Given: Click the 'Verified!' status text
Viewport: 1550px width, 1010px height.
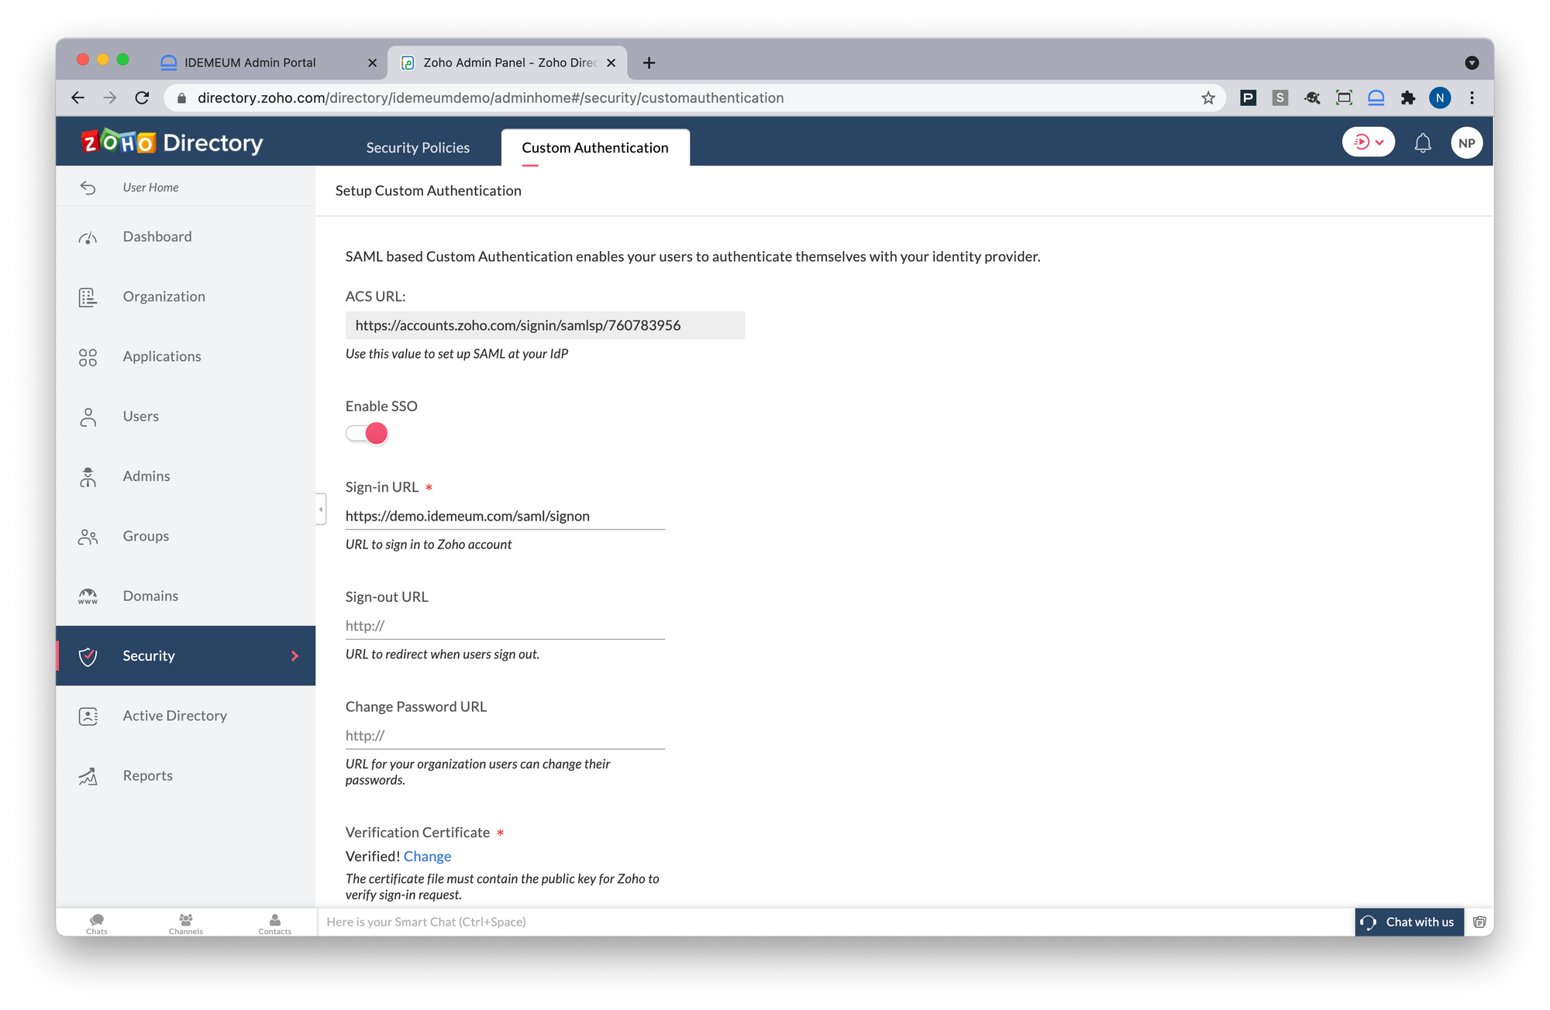Looking at the screenshot, I should (x=373, y=857).
